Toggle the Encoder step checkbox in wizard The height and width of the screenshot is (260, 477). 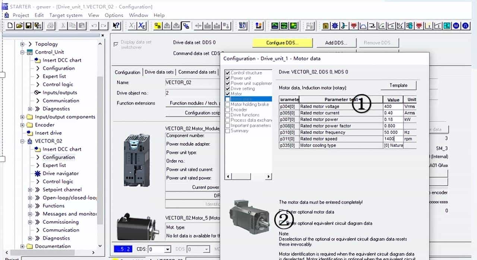click(228, 110)
